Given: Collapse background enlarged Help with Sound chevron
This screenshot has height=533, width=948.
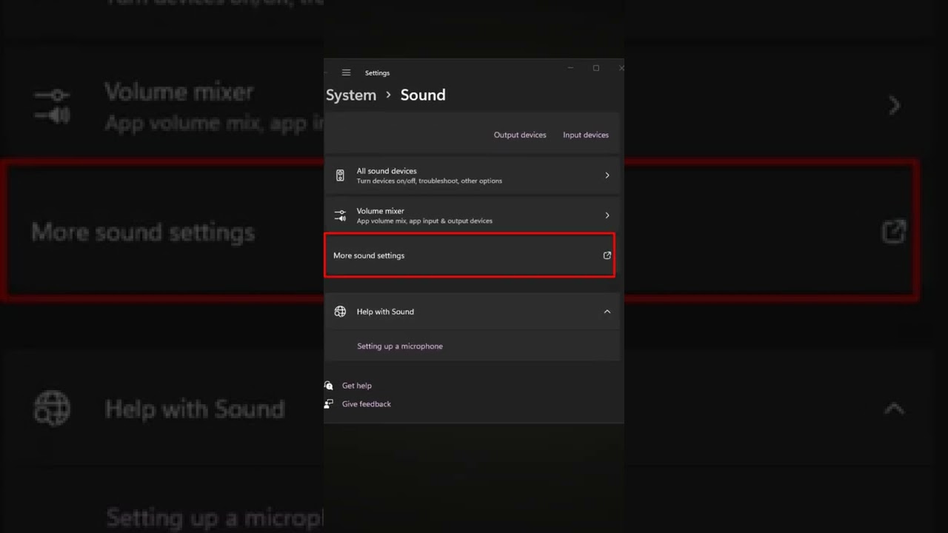Looking at the screenshot, I should coord(895,409).
